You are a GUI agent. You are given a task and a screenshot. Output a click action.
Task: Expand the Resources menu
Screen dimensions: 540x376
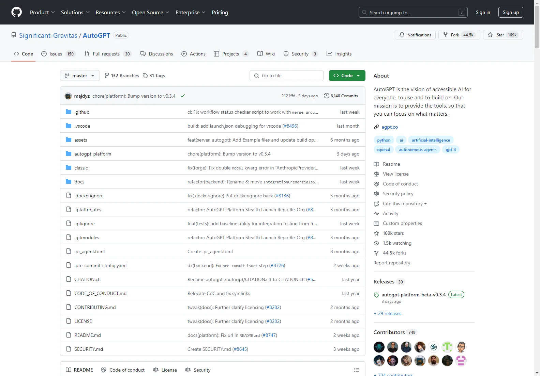(110, 12)
